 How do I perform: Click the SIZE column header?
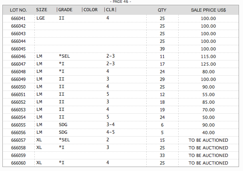42,10
